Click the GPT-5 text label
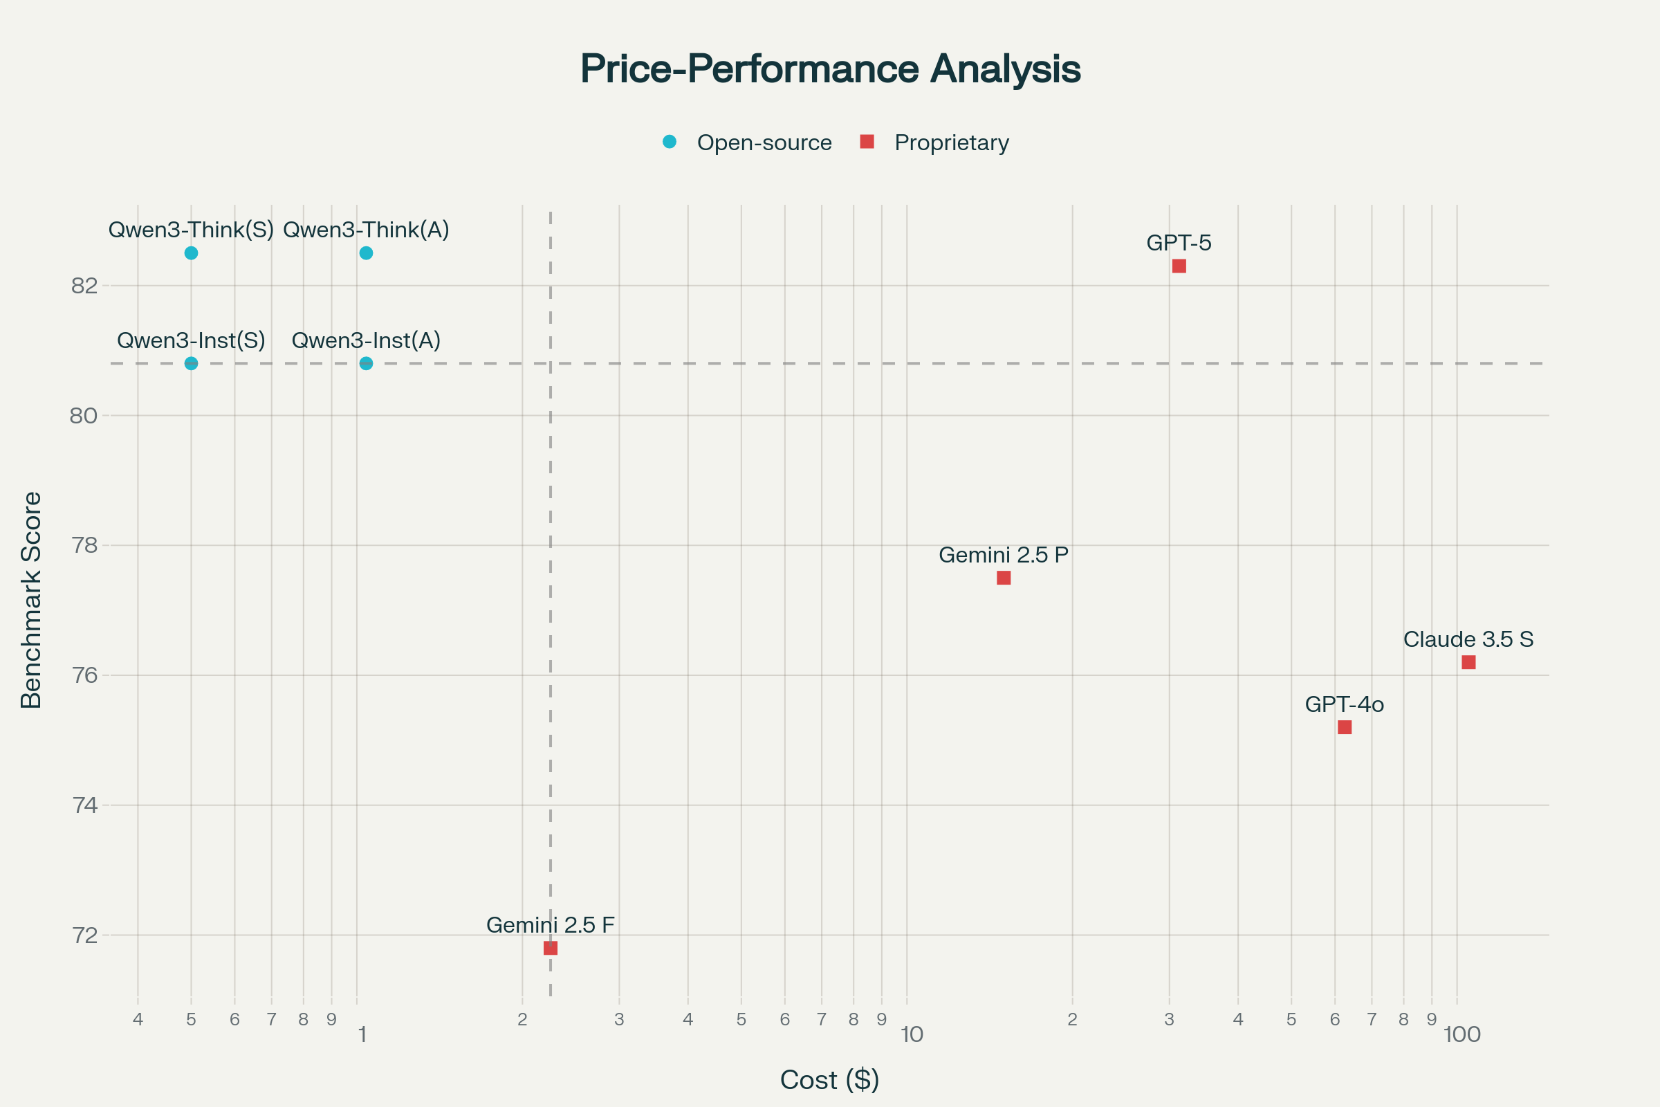This screenshot has width=1660, height=1107. pos(1179,243)
